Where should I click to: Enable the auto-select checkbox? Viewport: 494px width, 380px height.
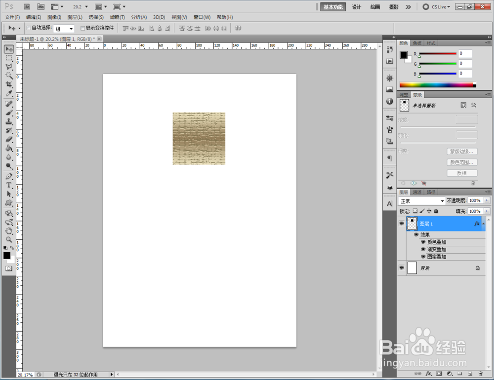29,28
